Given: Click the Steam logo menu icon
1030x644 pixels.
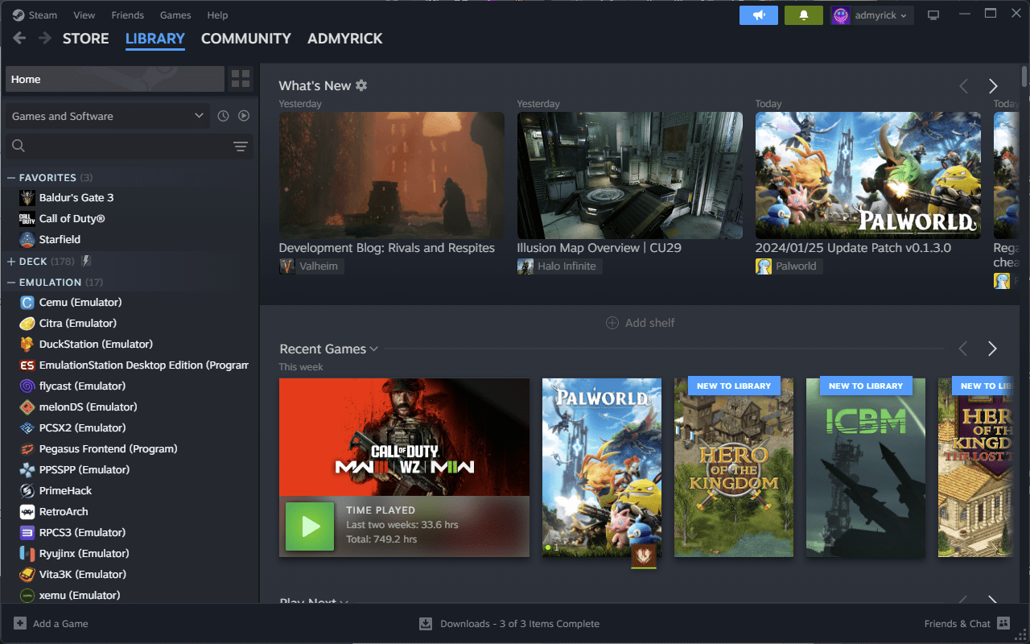Looking at the screenshot, I should tap(19, 15).
